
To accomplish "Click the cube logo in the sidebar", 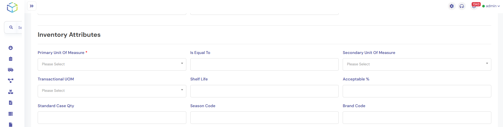I will 12,7.
